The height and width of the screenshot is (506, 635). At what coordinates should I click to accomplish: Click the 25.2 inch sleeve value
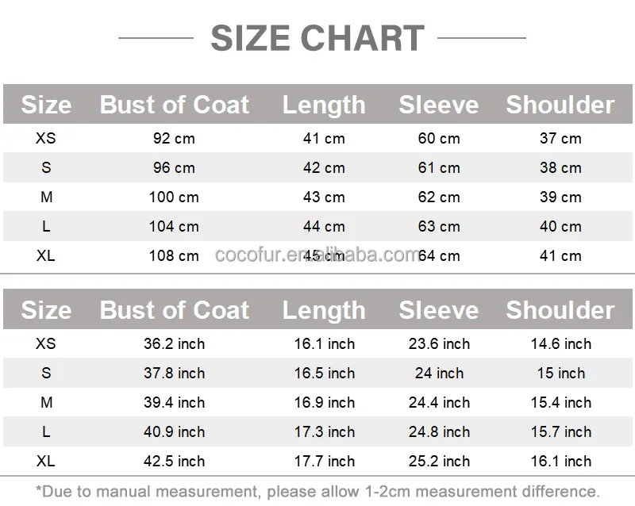click(439, 462)
